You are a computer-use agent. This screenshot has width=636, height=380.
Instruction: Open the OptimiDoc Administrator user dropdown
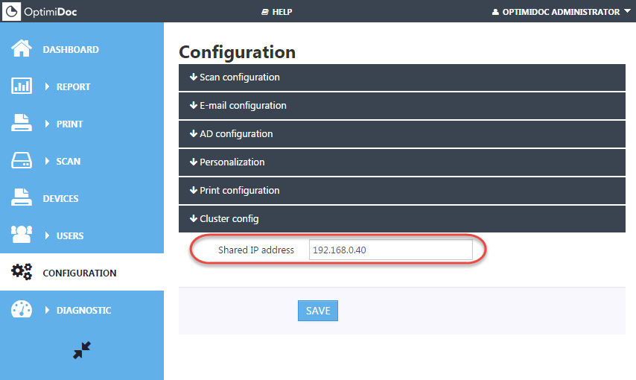[556, 12]
